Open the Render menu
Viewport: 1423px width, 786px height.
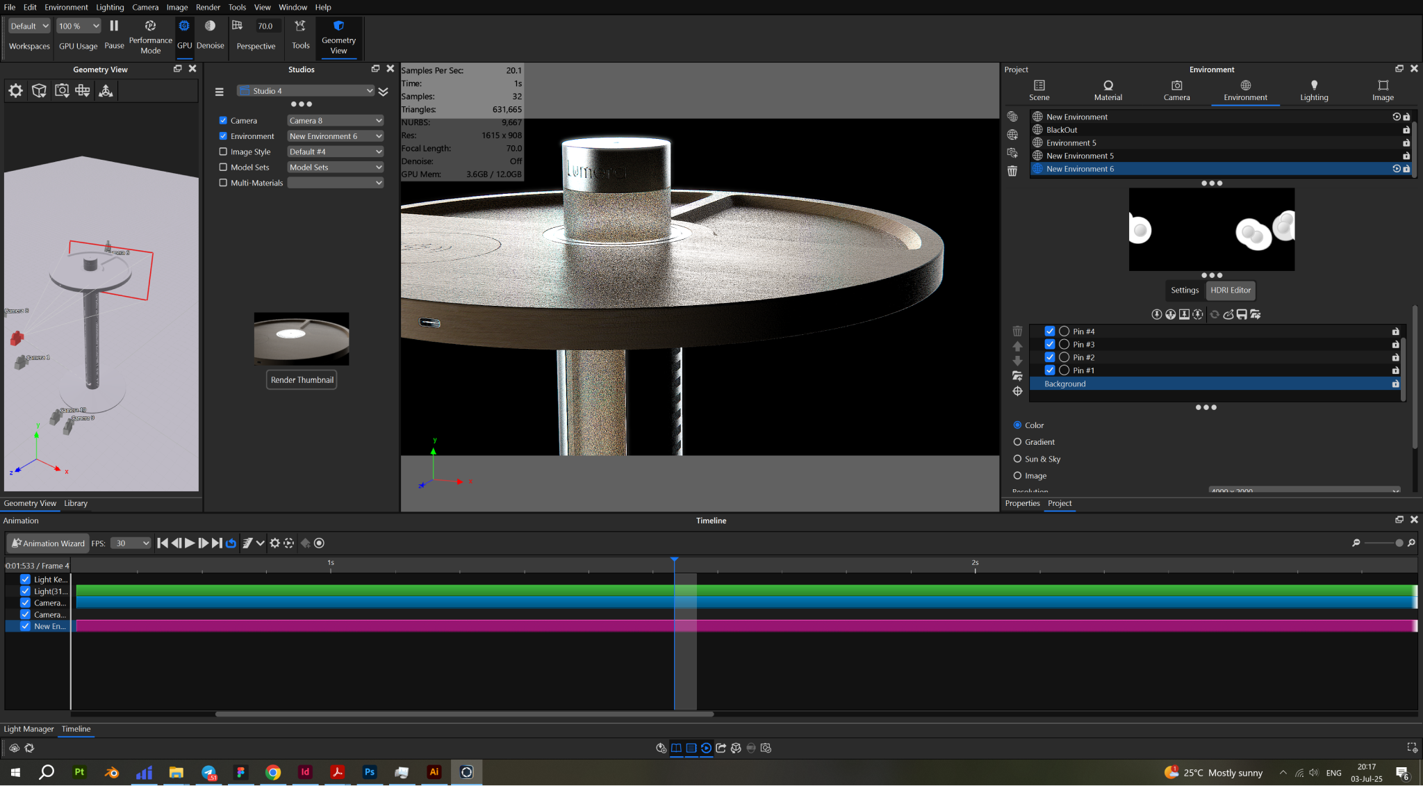click(207, 7)
